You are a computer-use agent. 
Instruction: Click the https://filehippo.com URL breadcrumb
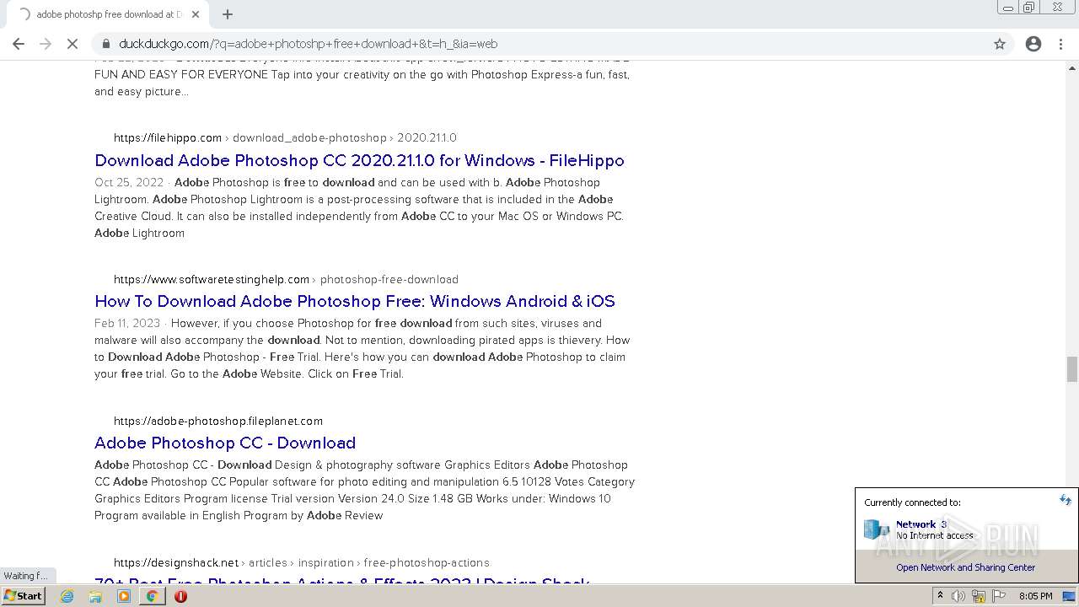[x=168, y=137]
